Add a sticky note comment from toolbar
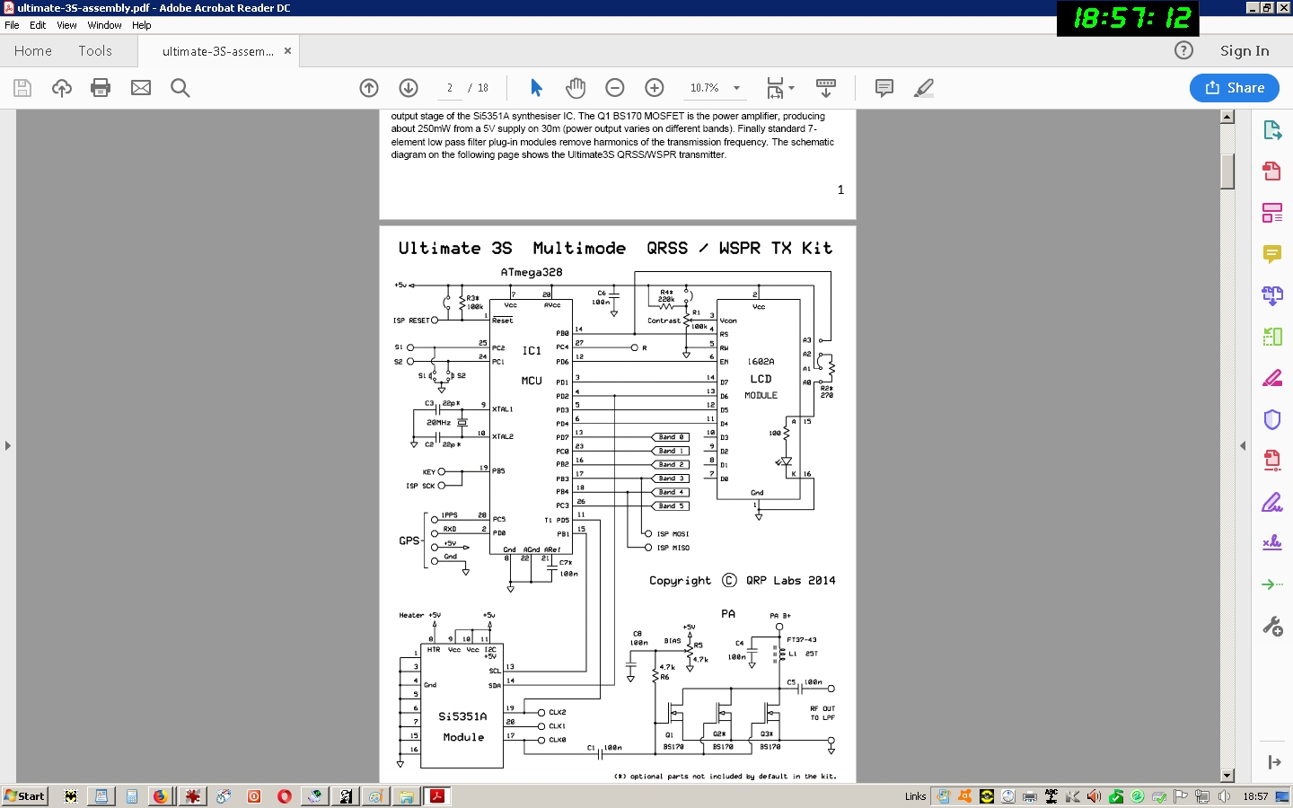This screenshot has height=808, width=1293. pyautogui.click(x=884, y=88)
